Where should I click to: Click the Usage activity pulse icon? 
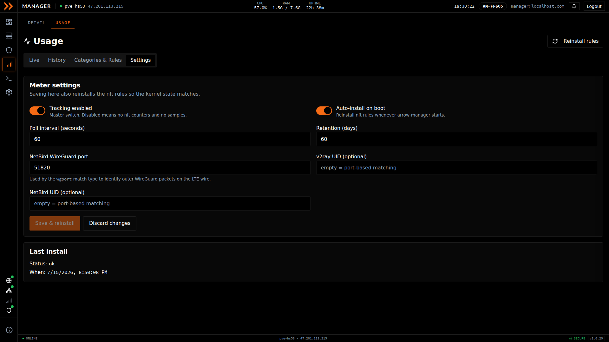(x=27, y=41)
